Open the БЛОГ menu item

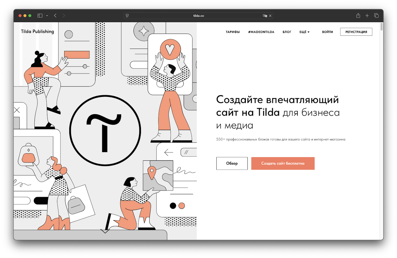pos(287,32)
